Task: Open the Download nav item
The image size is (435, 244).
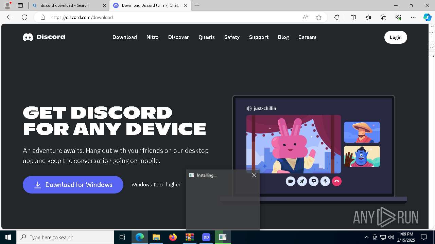Action: (x=125, y=37)
